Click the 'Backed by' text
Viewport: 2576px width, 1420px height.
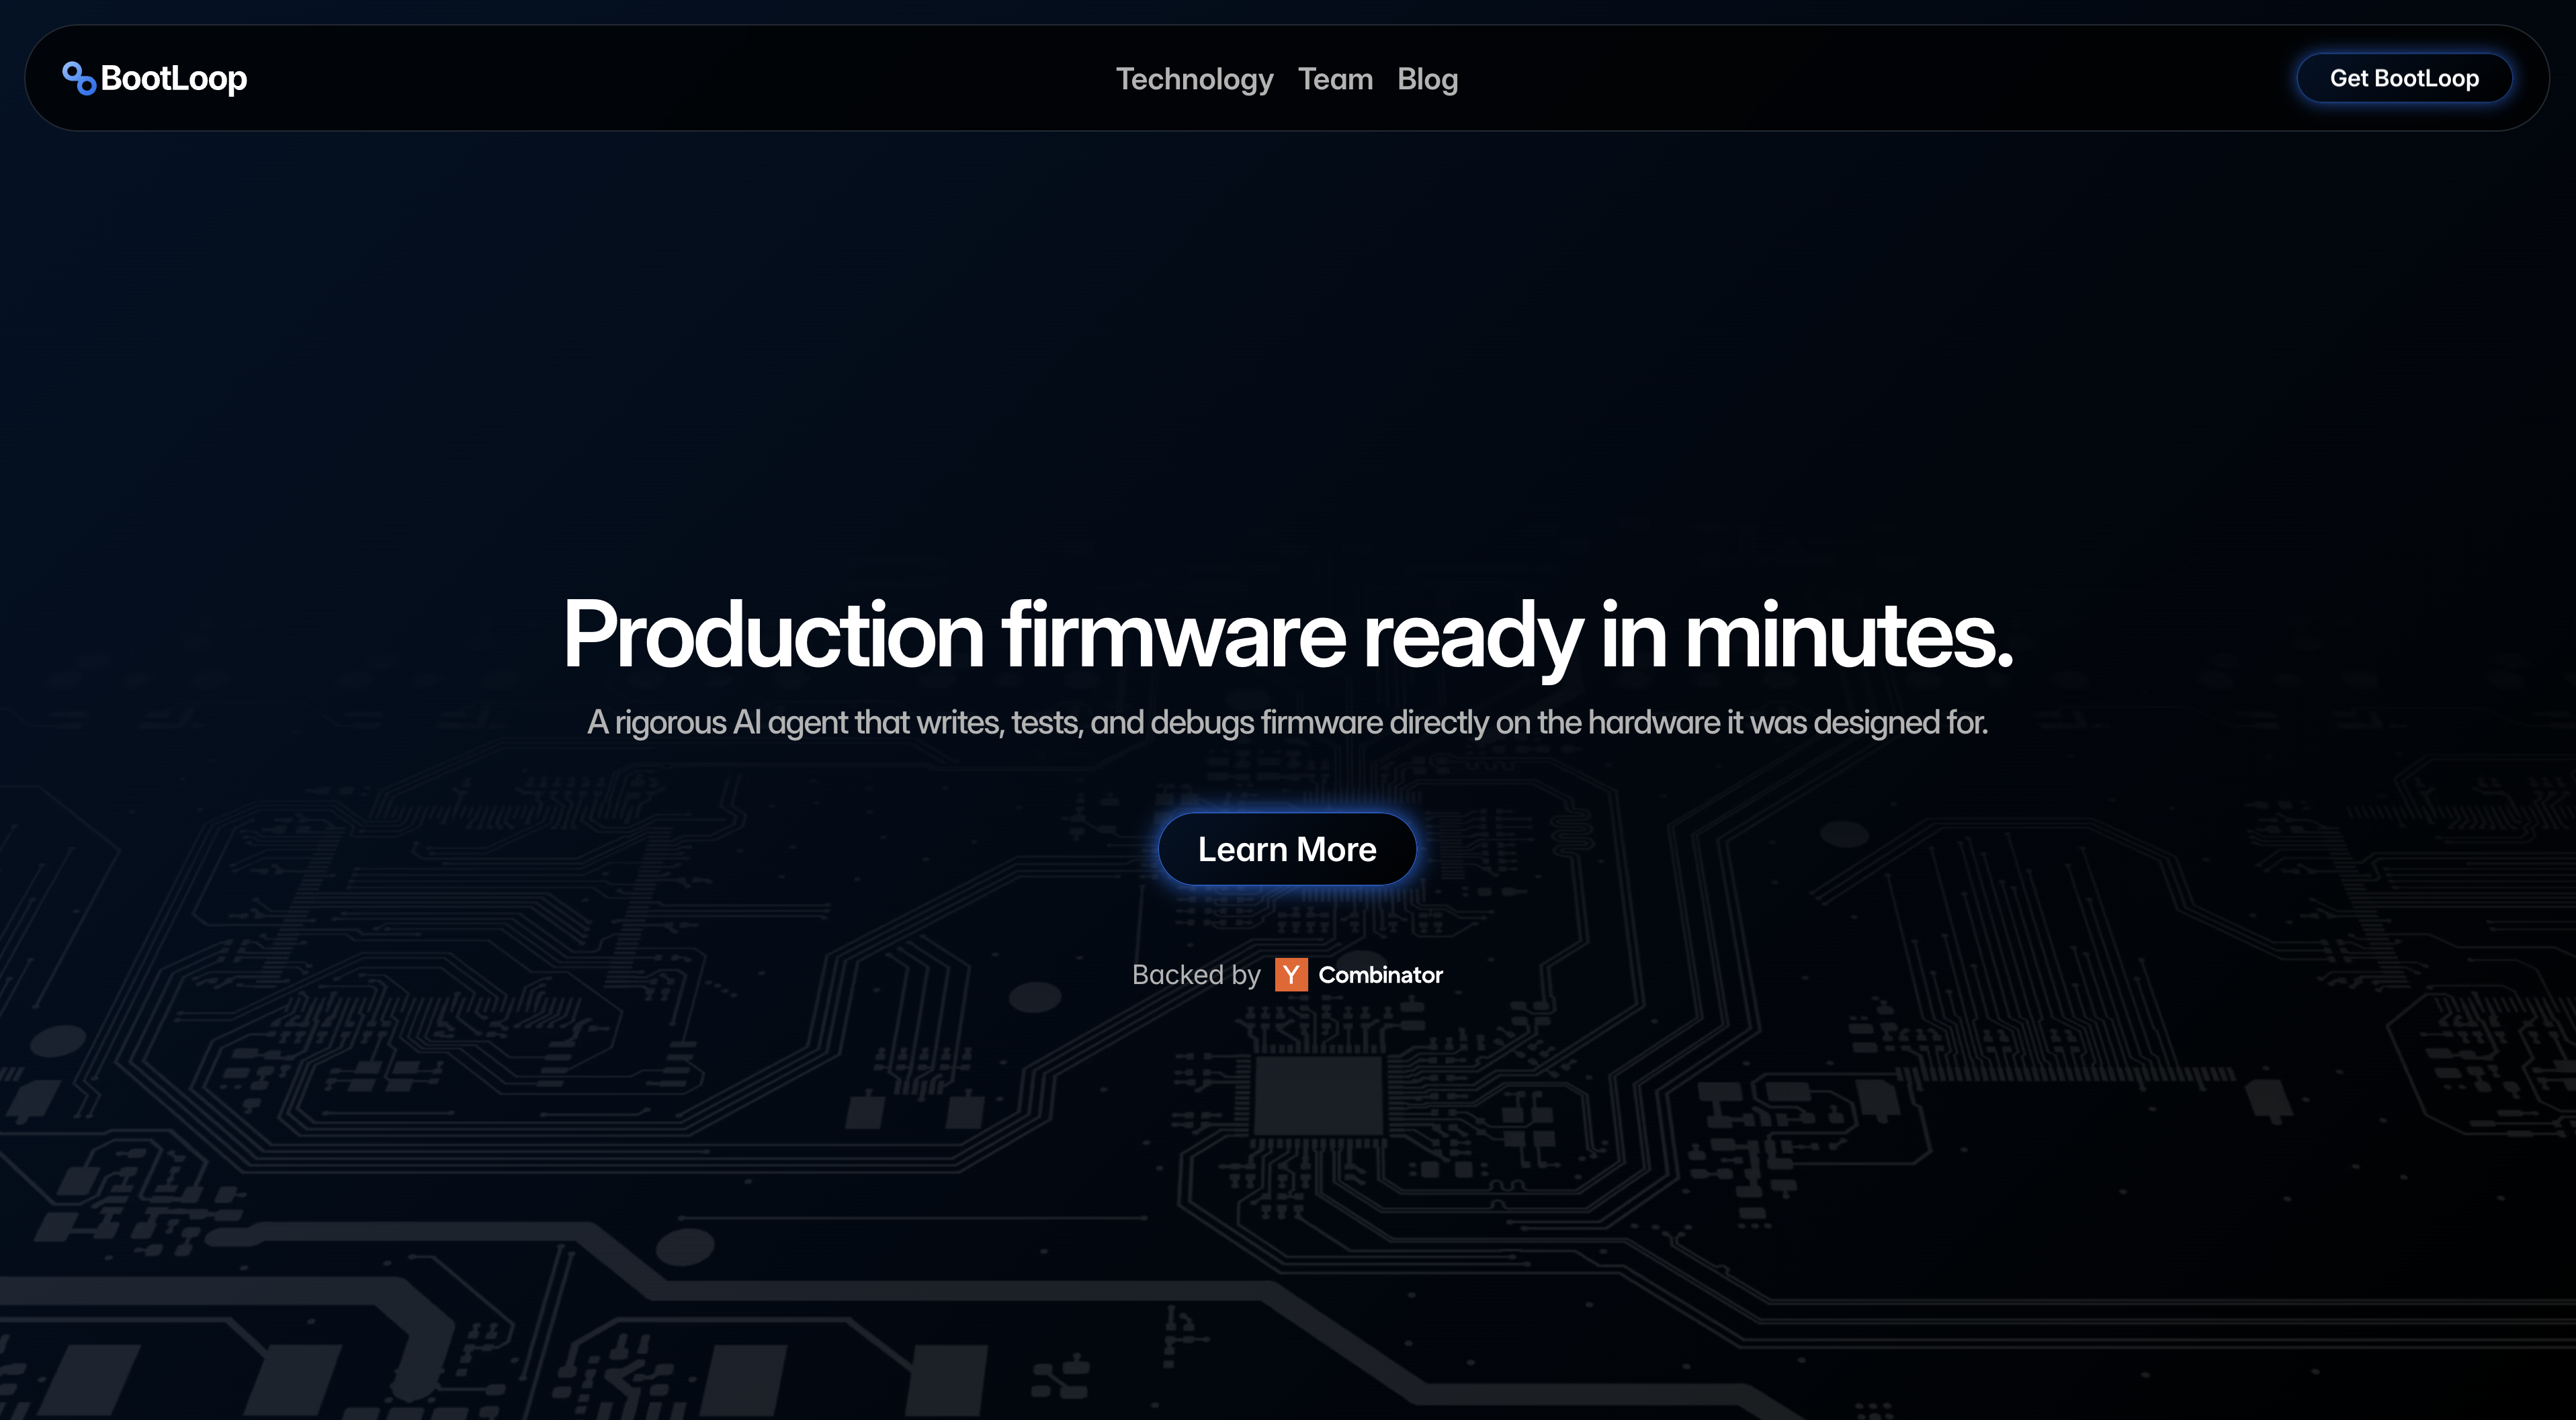[x=1196, y=975]
